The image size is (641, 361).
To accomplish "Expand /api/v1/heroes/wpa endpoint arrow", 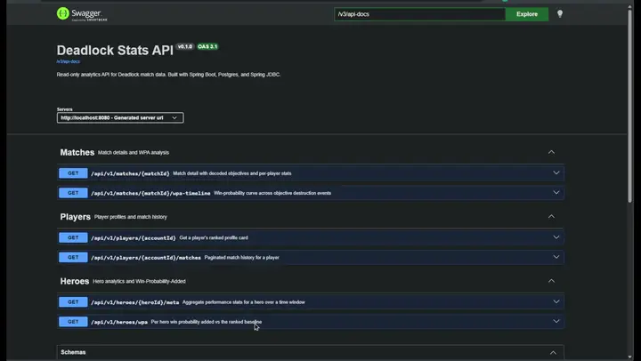I will [x=556, y=321].
